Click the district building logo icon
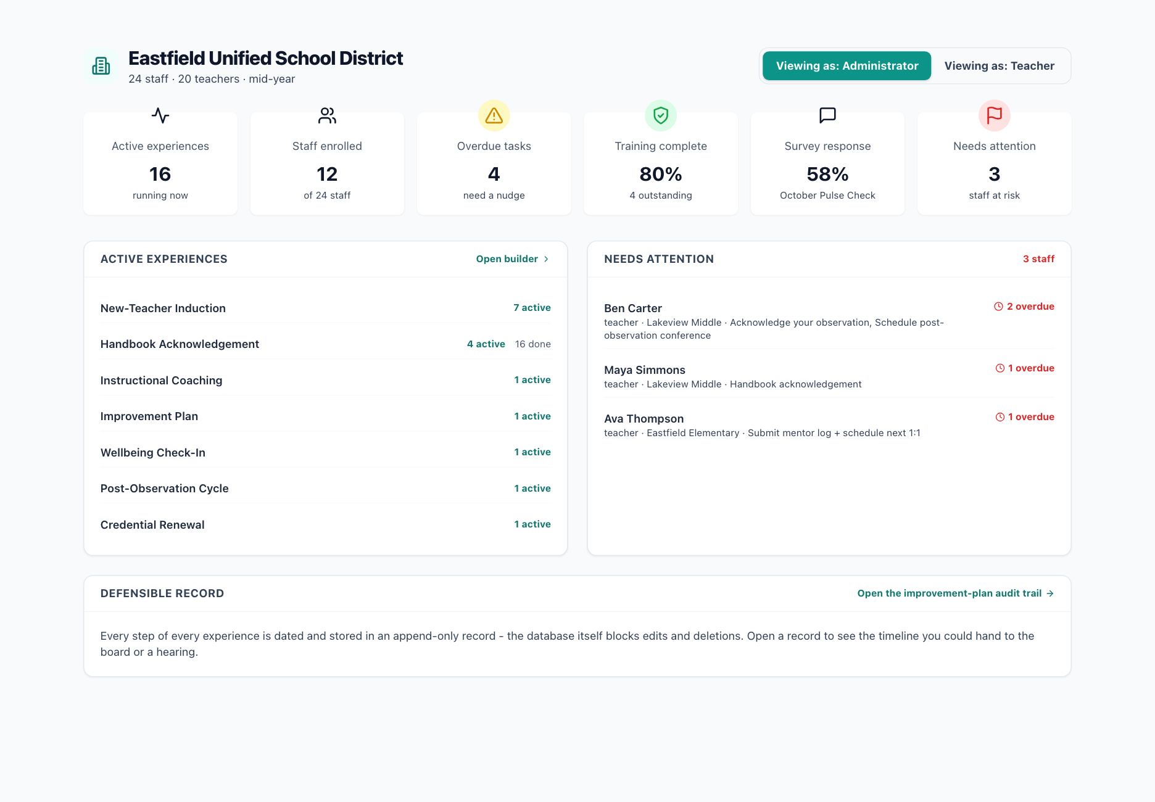This screenshot has width=1155, height=802. (101, 66)
